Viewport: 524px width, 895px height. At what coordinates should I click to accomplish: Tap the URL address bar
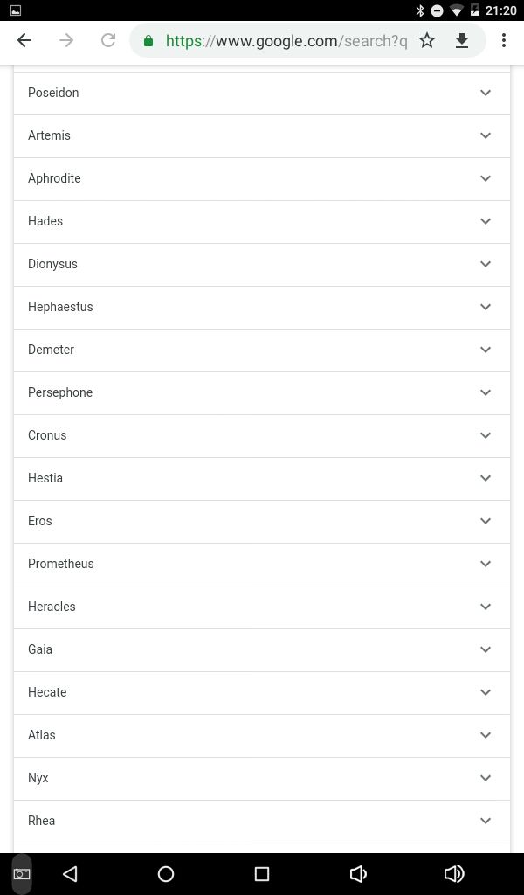285,40
